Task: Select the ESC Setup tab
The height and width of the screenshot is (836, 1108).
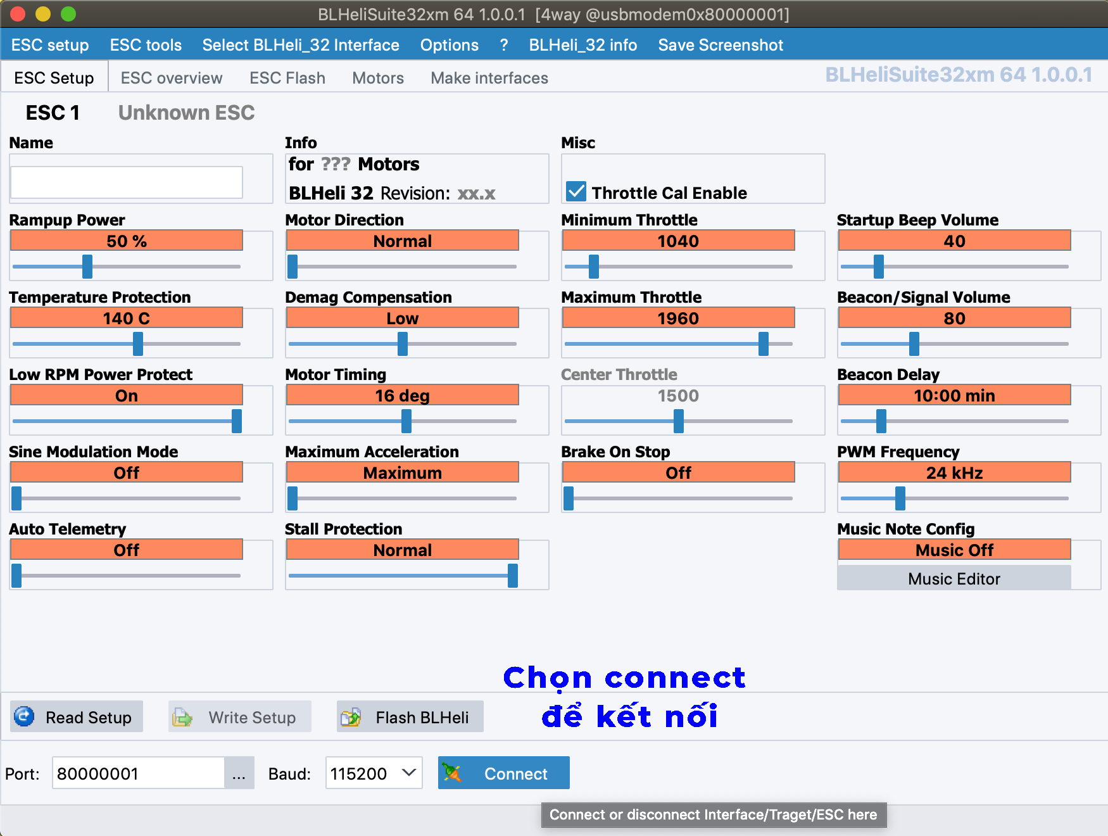Action: [54, 78]
